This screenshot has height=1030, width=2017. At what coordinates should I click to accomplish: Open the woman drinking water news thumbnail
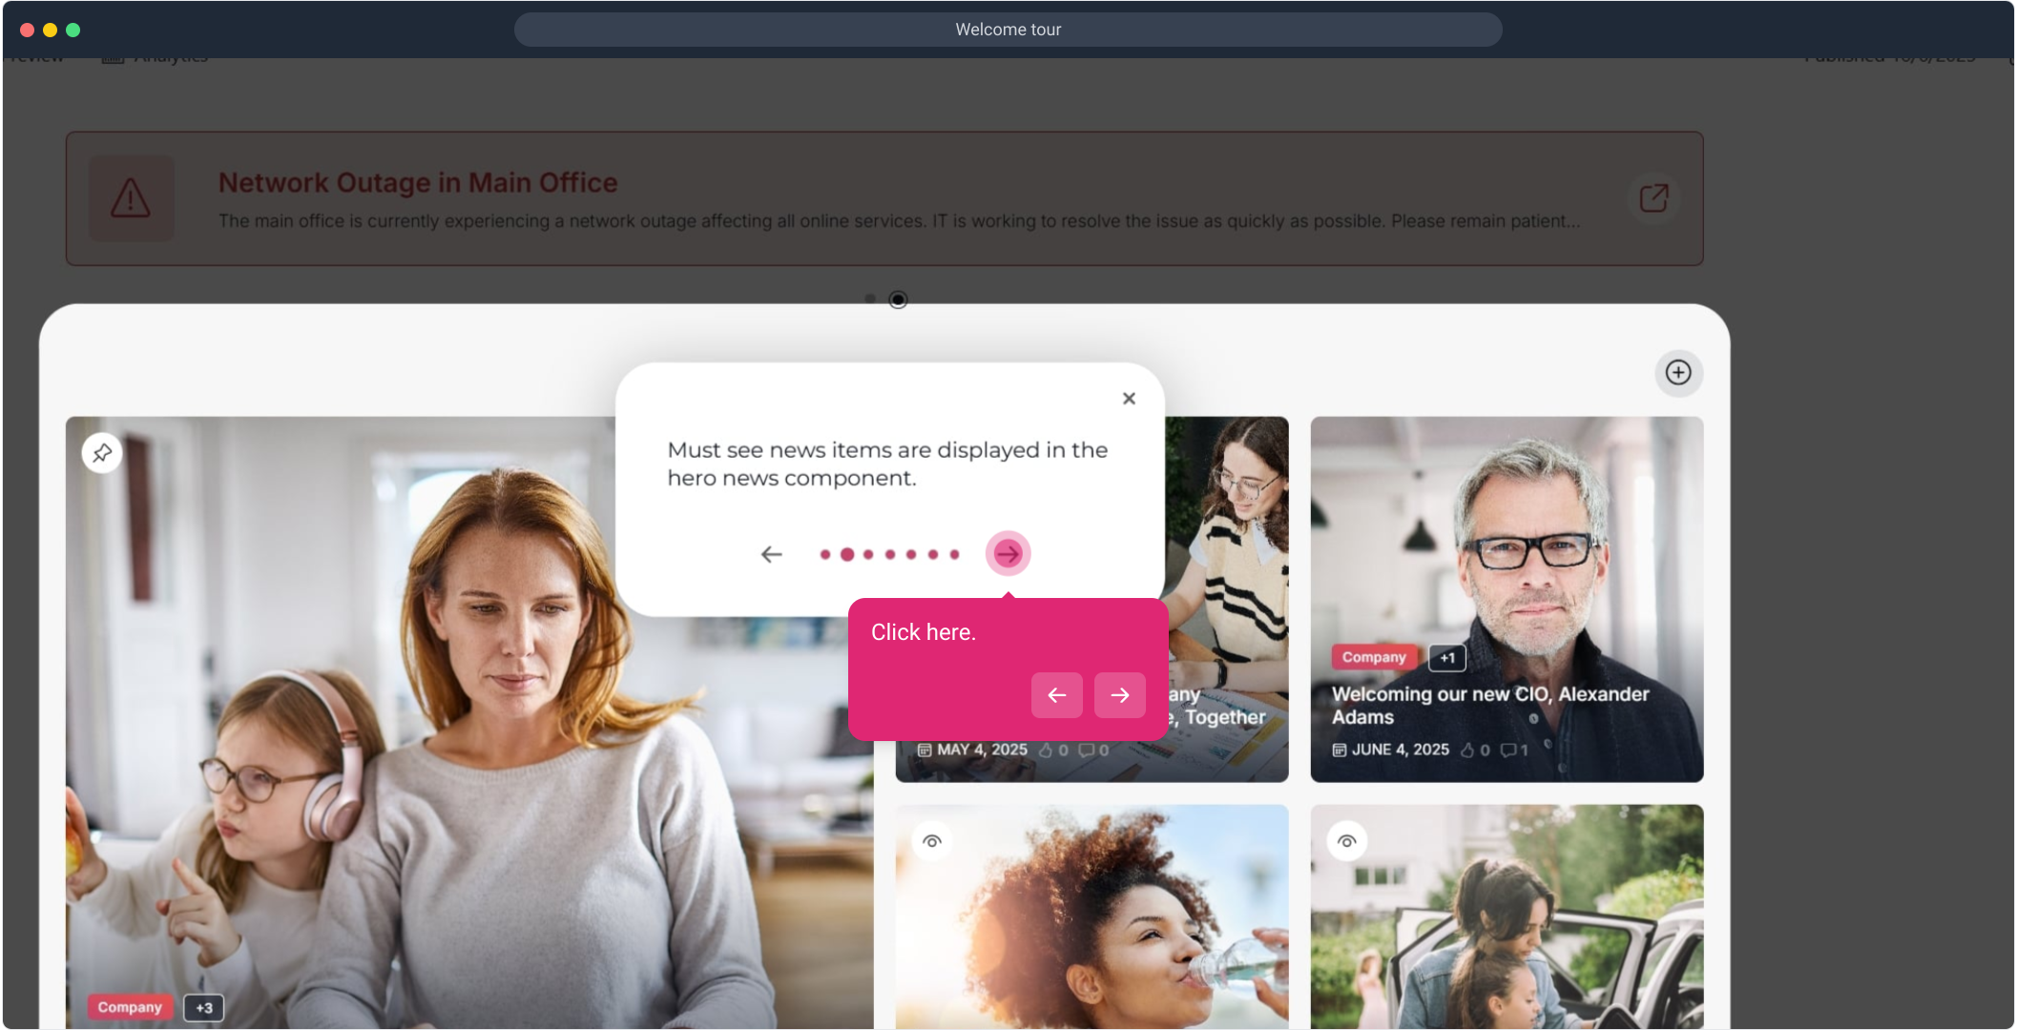coord(1092,917)
